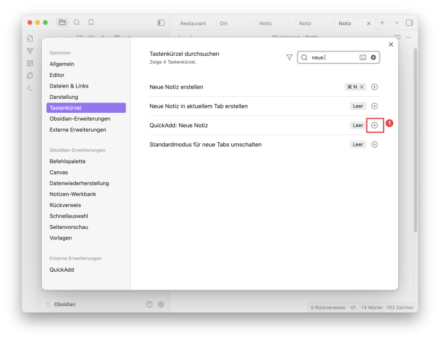
Task: Open the Obsidian vault switcher
Action: pyautogui.click(x=61, y=304)
